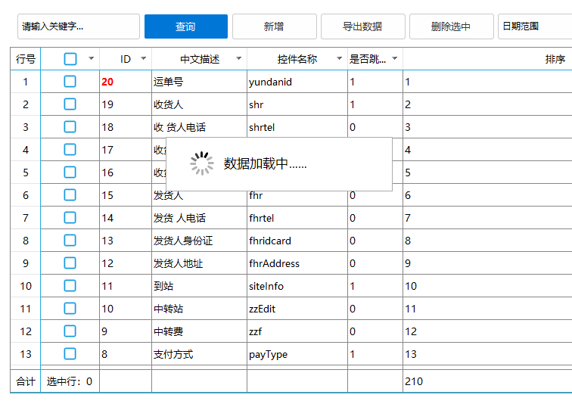
Task: Click the 新增 add button
Action: coord(274,26)
